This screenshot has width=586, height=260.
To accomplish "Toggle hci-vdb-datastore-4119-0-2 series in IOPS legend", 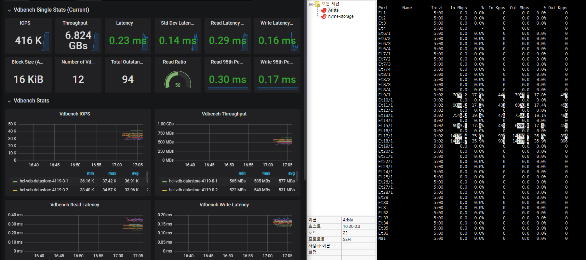I will (44, 190).
